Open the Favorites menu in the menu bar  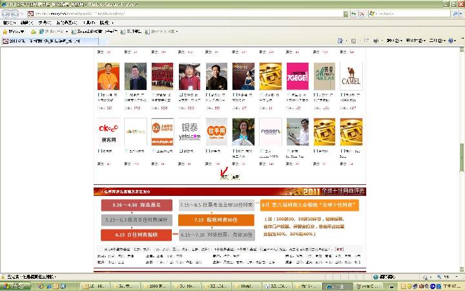67,23
